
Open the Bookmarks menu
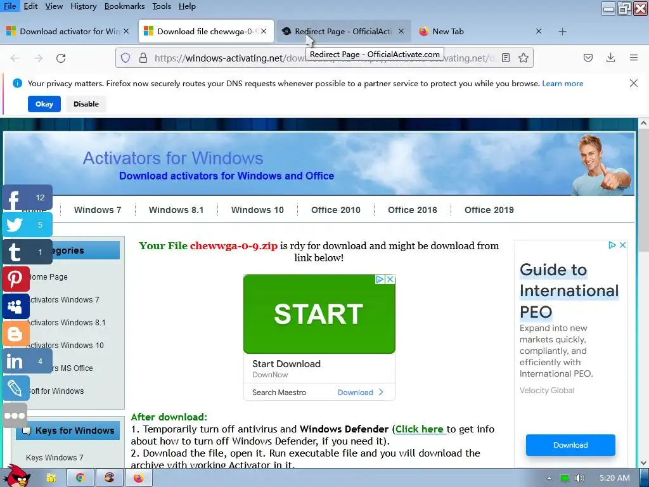124,6
